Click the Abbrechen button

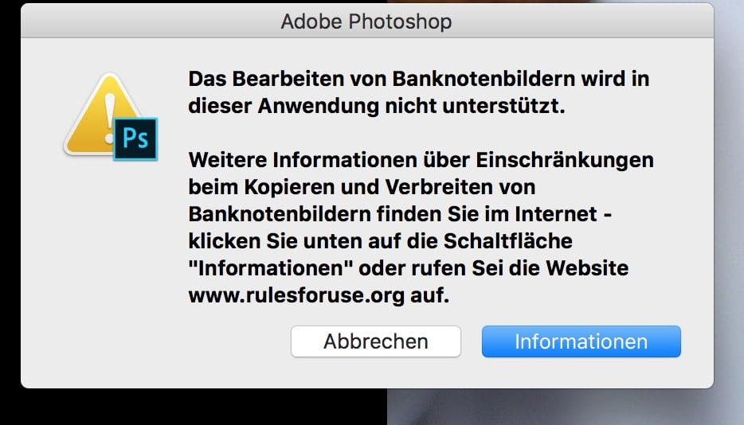[376, 341]
